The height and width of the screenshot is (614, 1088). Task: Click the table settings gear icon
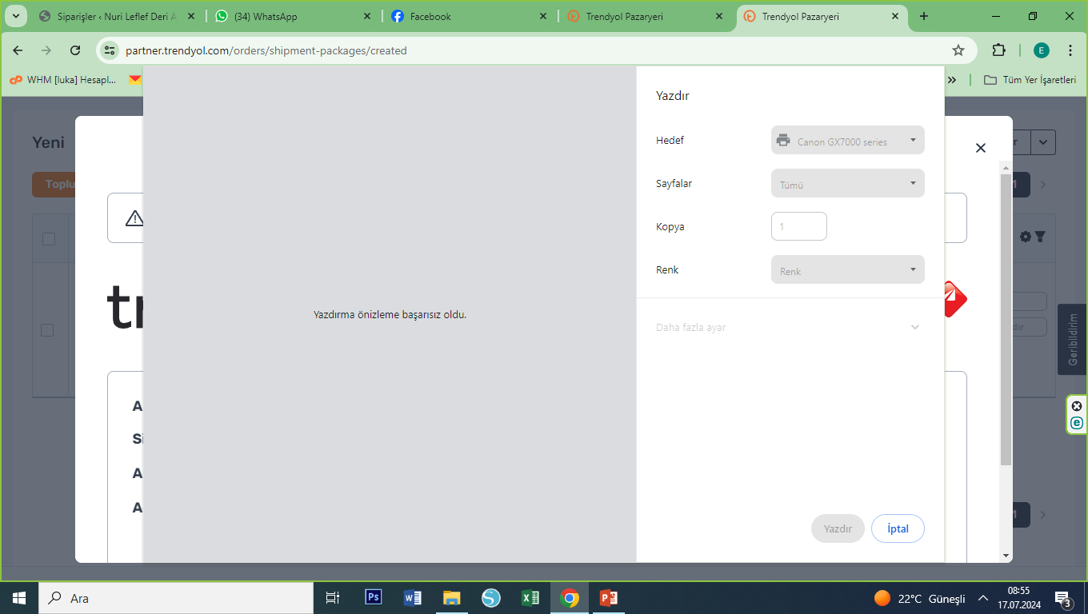click(1026, 237)
